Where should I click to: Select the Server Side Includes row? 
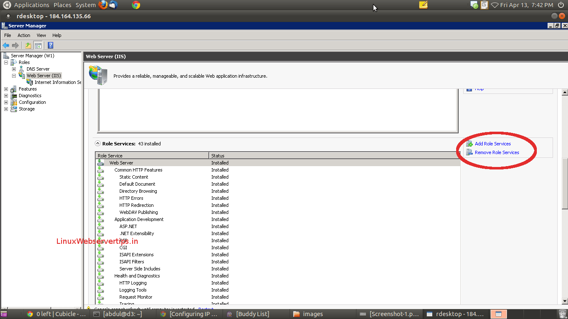[x=278, y=269]
